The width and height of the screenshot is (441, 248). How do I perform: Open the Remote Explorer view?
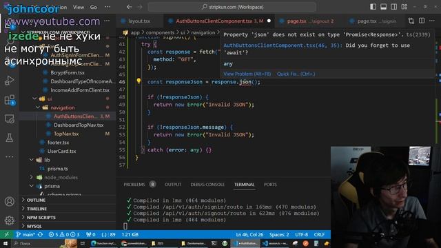(x=9, y=119)
